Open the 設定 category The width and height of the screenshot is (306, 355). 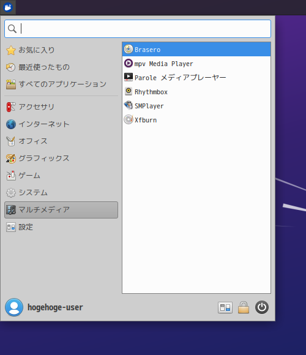[61, 227]
